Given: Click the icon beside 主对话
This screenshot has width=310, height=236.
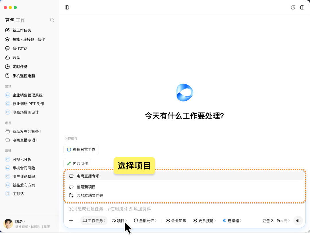Looking at the screenshot, I should click(x=7, y=194).
